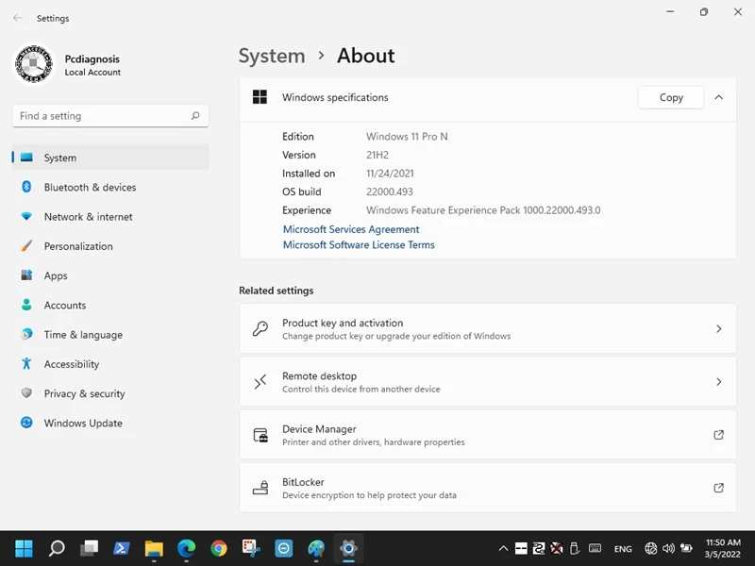
Task: Click BitLocker external link icon
Action: pos(718,488)
